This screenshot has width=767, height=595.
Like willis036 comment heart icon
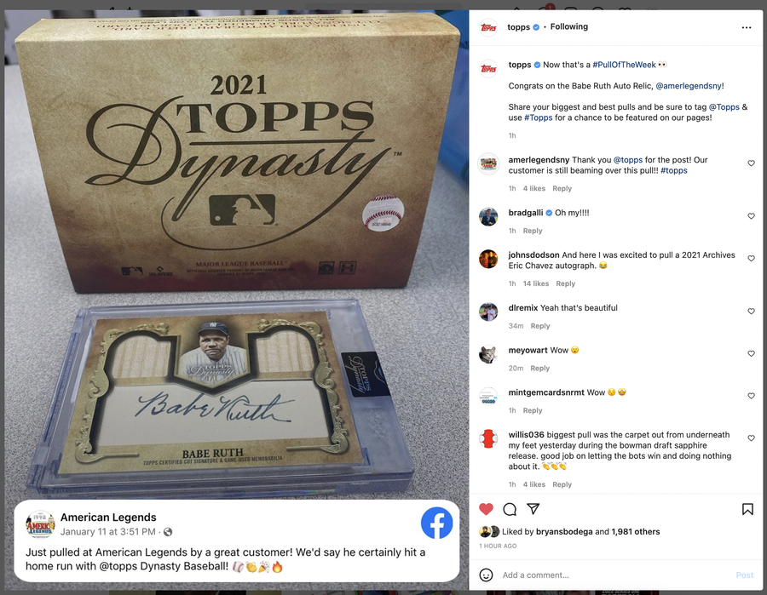[752, 438]
